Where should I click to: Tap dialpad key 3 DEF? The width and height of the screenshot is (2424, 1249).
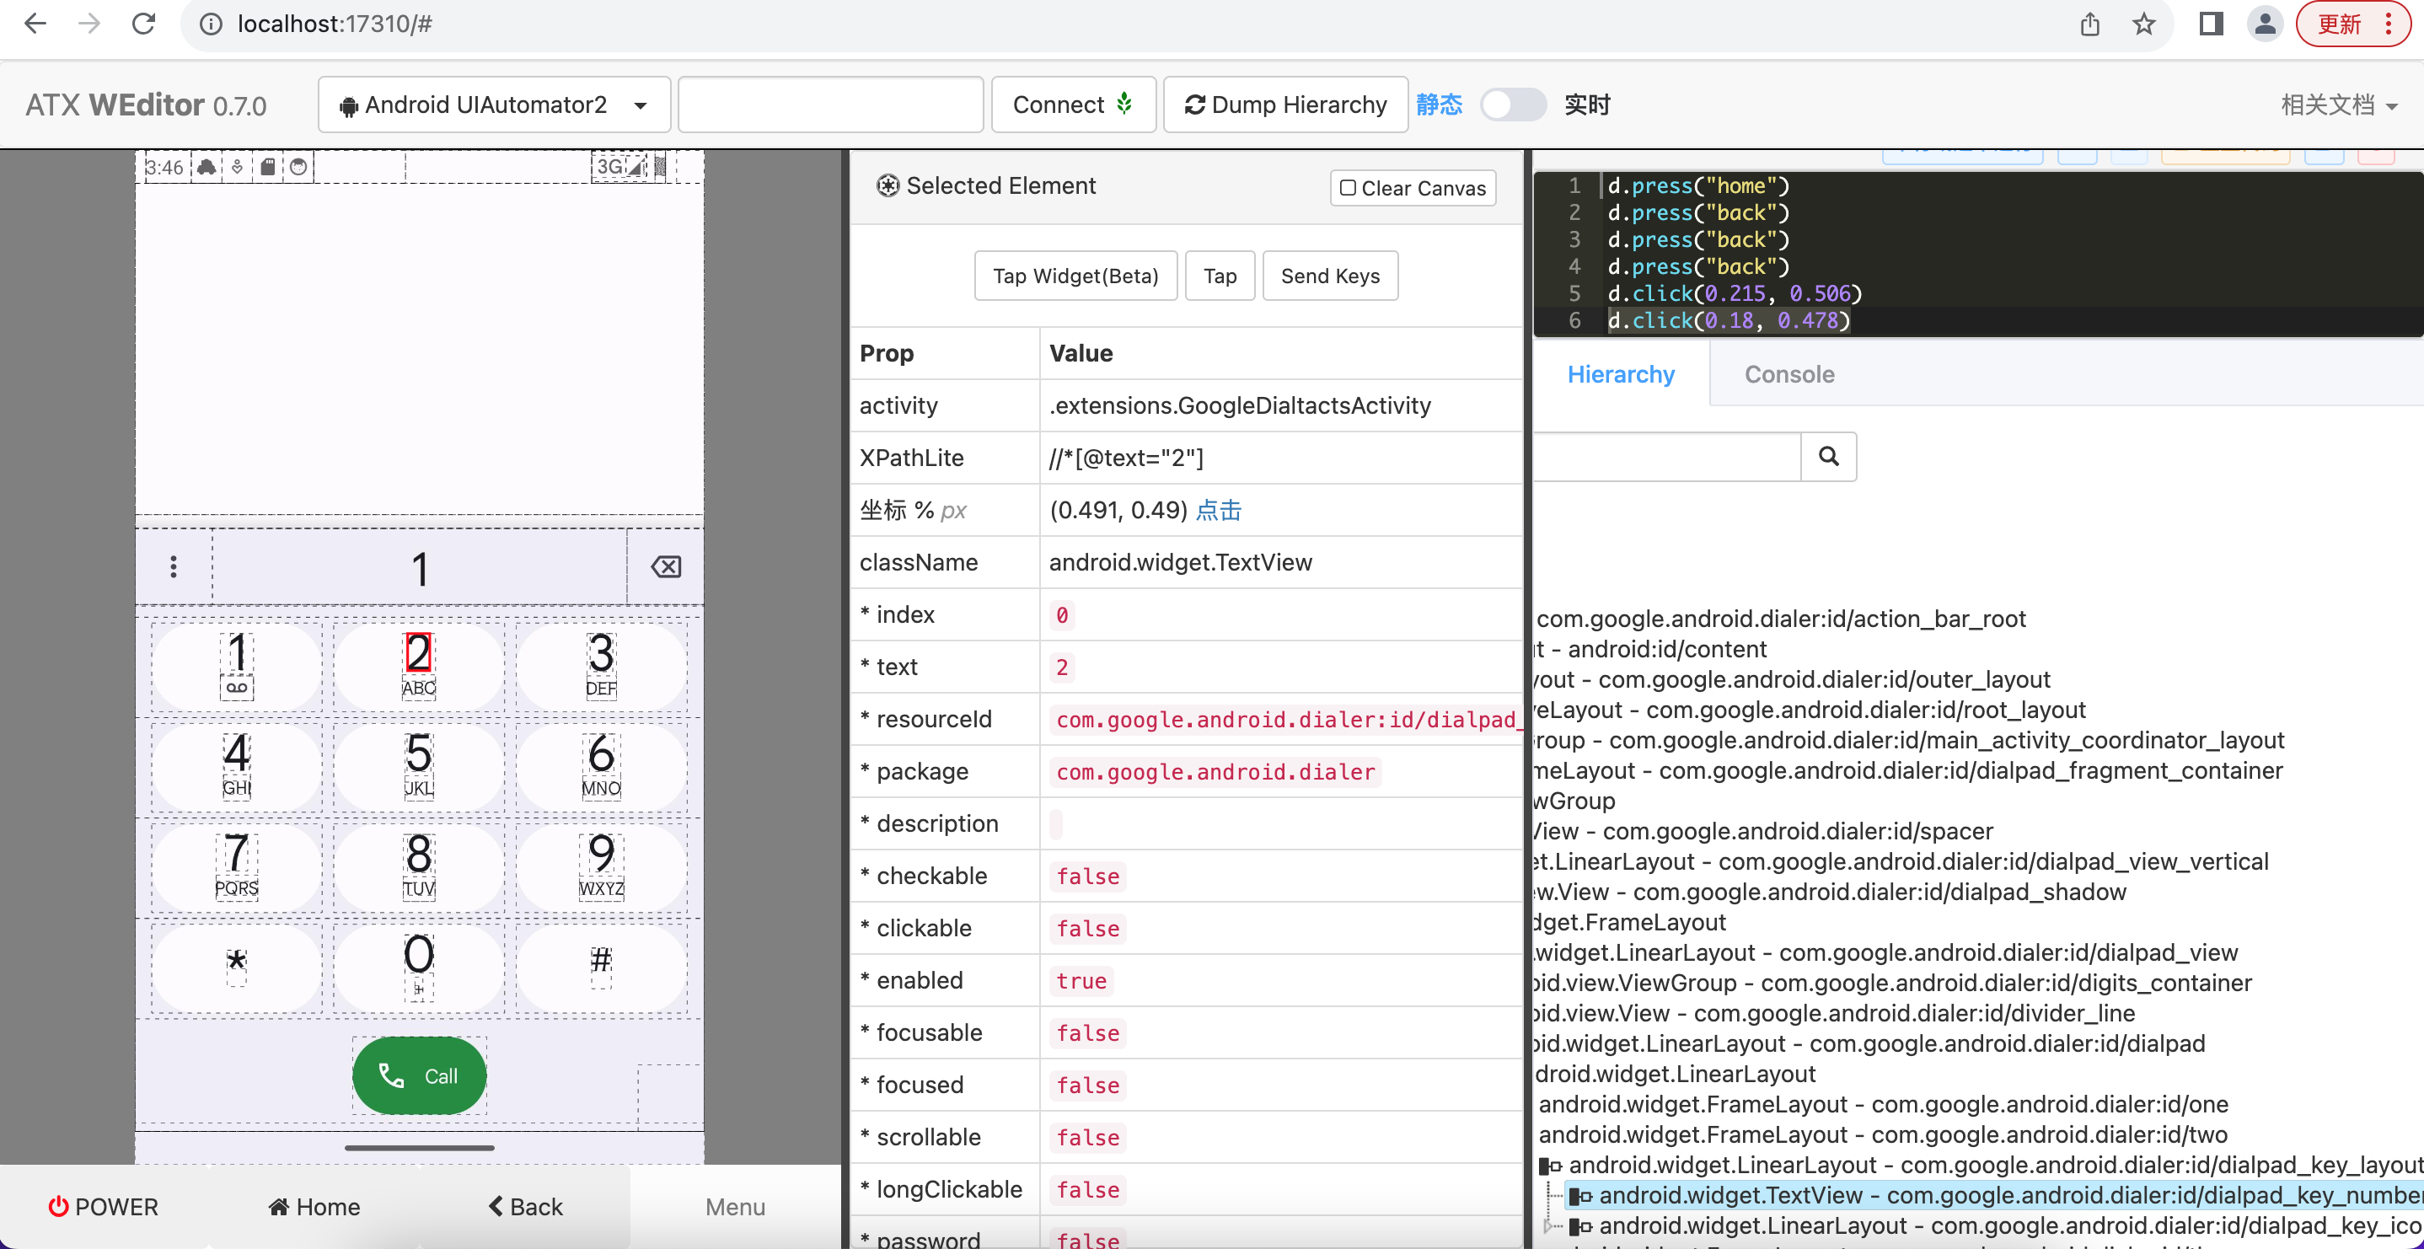(x=601, y=667)
